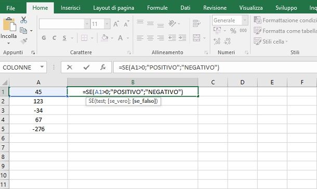
Task: Increase font size with large A icon
Action: tap(116, 24)
